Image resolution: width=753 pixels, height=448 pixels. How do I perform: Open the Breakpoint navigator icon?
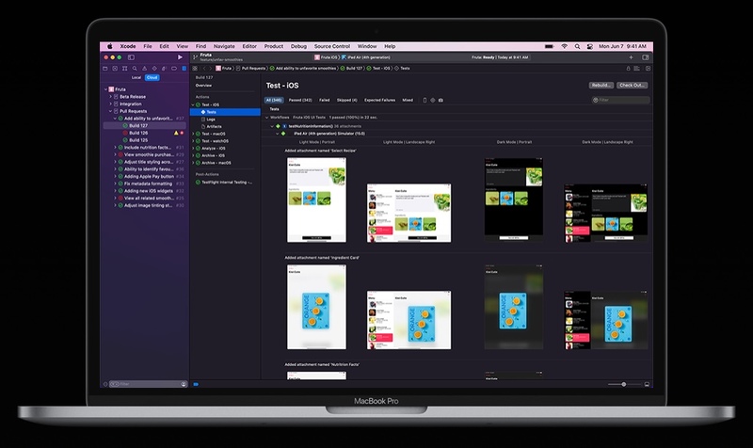tap(174, 69)
